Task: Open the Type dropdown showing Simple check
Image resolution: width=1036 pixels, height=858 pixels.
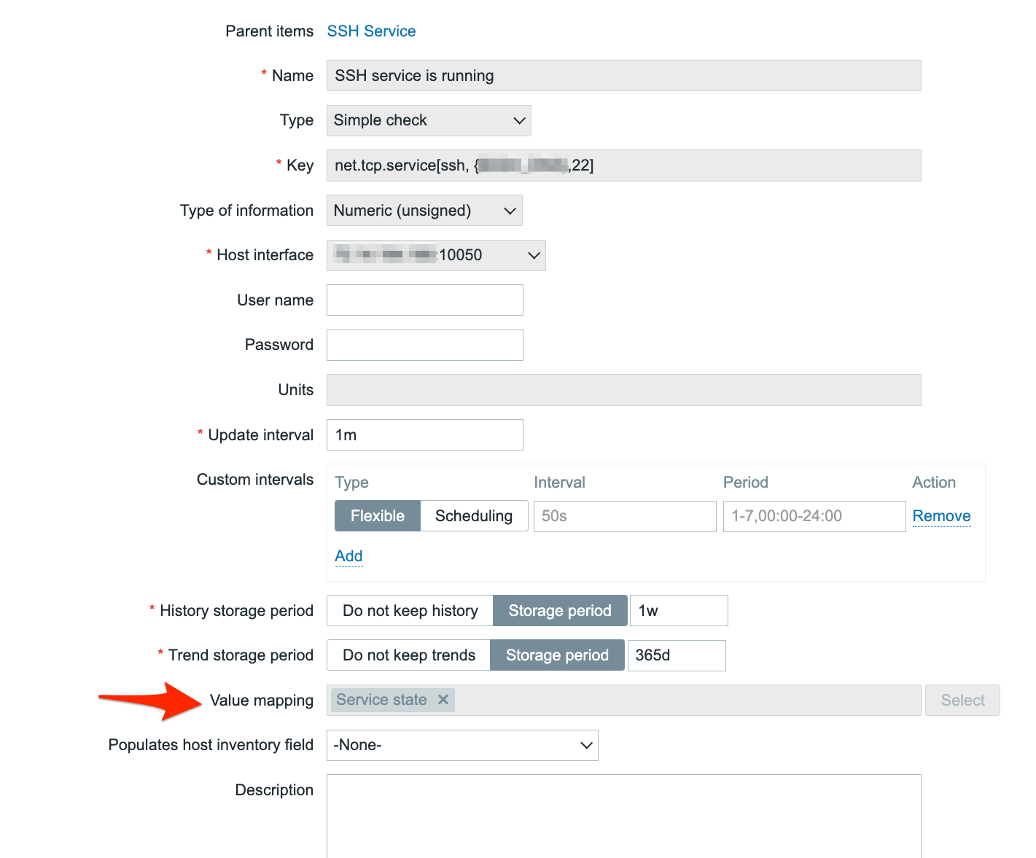Action: point(429,121)
